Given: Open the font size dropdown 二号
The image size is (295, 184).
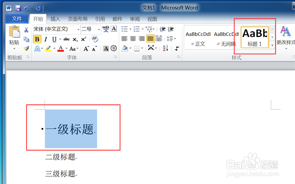Looking at the screenshot, I should point(99,29).
